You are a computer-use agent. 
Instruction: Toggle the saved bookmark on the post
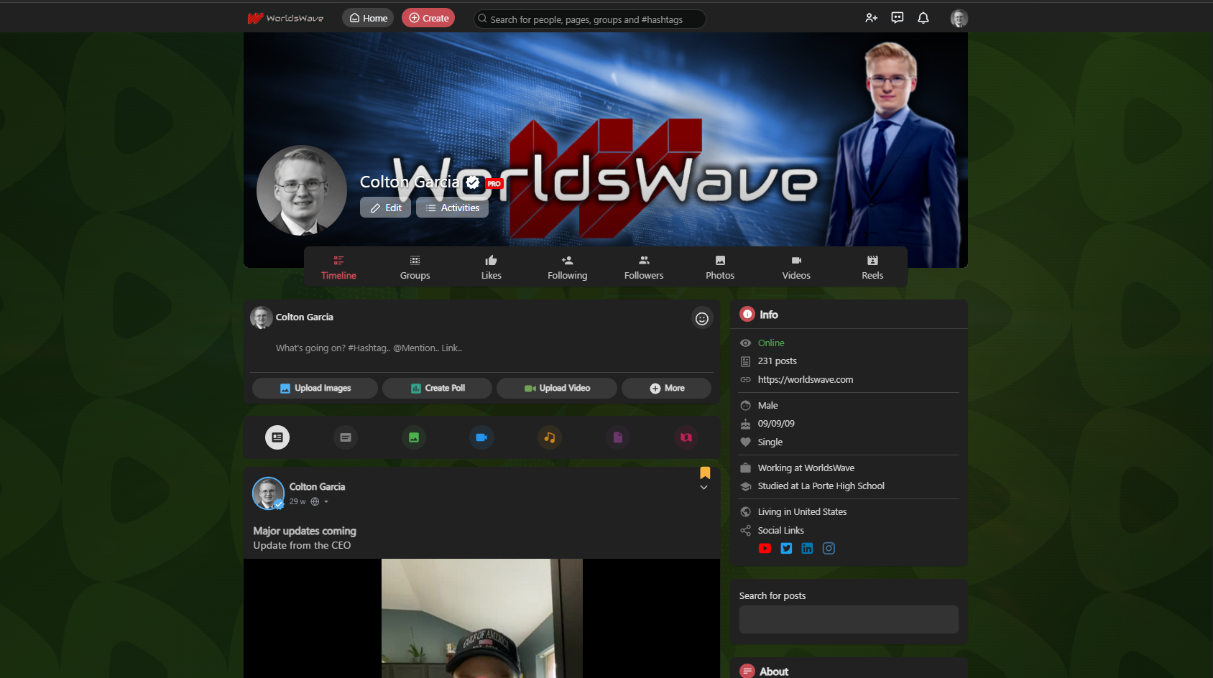[x=704, y=473]
